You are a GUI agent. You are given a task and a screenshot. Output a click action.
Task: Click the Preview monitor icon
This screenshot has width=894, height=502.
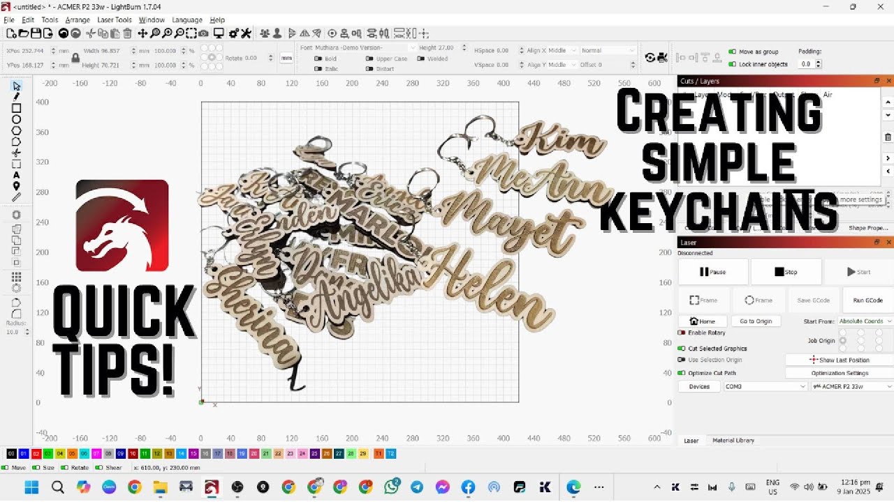(x=219, y=33)
